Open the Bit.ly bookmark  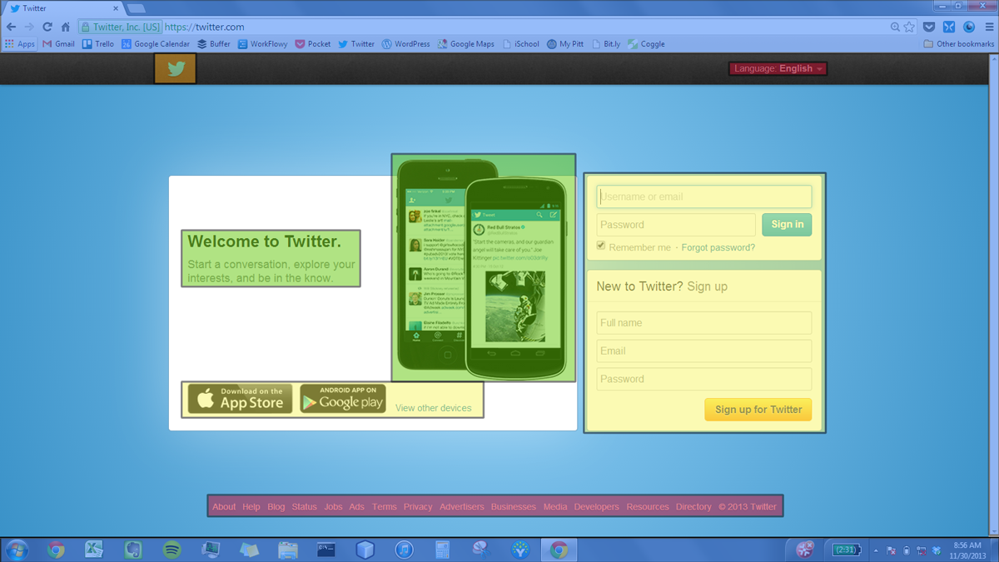tap(606, 44)
